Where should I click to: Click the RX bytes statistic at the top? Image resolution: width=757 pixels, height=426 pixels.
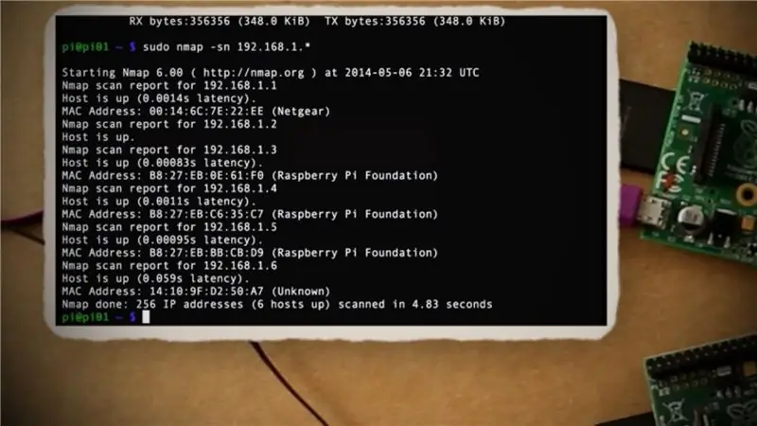[220, 21]
